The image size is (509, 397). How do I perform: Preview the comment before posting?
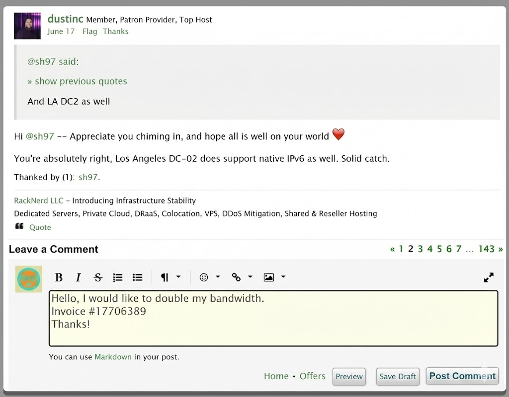click(349, 377)
